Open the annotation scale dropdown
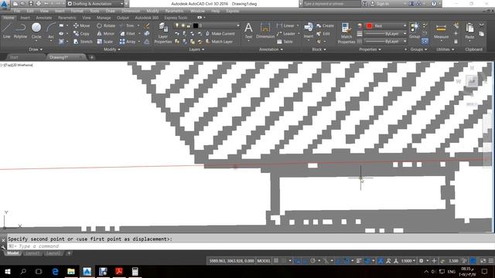The width and height of the screenshot is (495, 278). point(408,261)
